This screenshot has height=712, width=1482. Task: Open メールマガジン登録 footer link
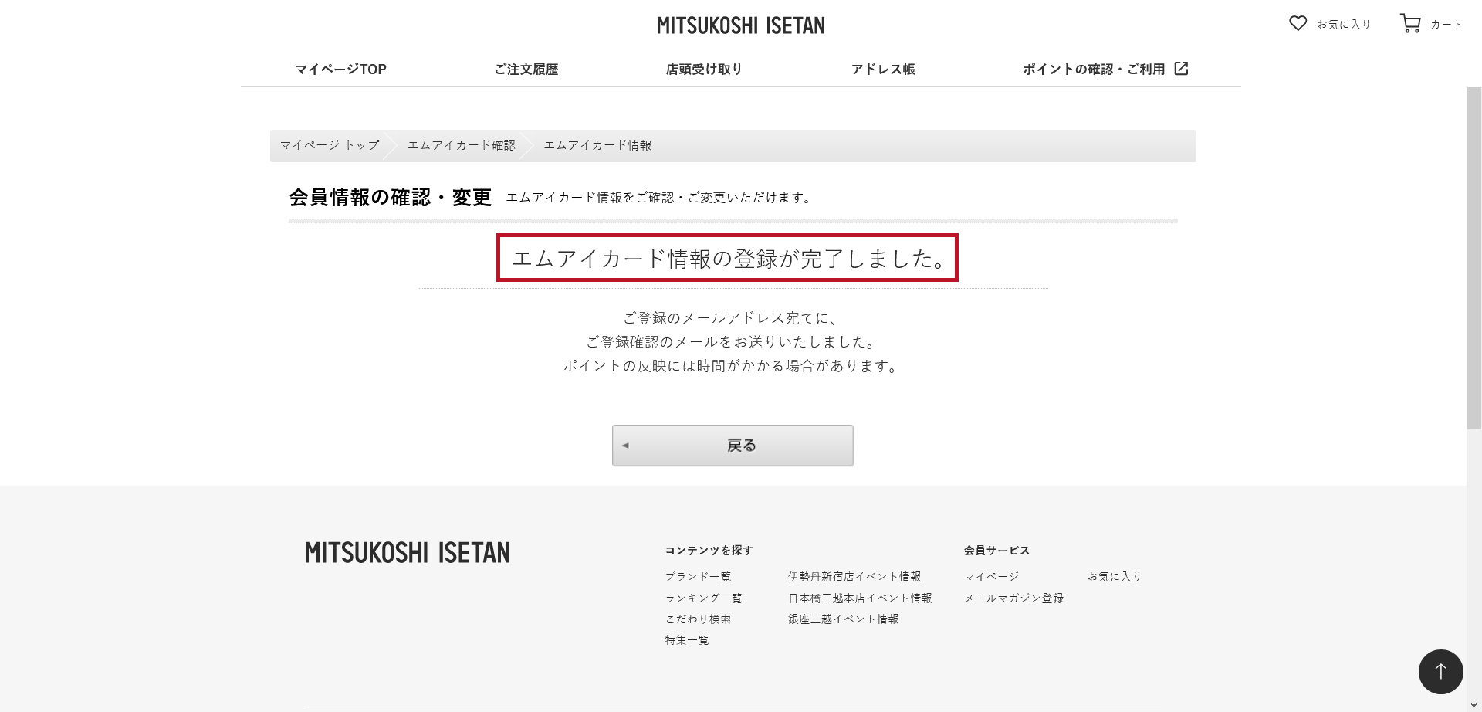(x=1013, y=598)
